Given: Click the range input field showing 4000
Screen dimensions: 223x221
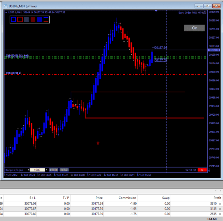Looking at the screenshot, I should pyautogui.click(x=37, y=170).
